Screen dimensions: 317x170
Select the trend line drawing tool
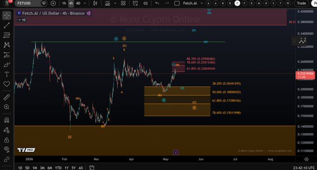[7, 26]
